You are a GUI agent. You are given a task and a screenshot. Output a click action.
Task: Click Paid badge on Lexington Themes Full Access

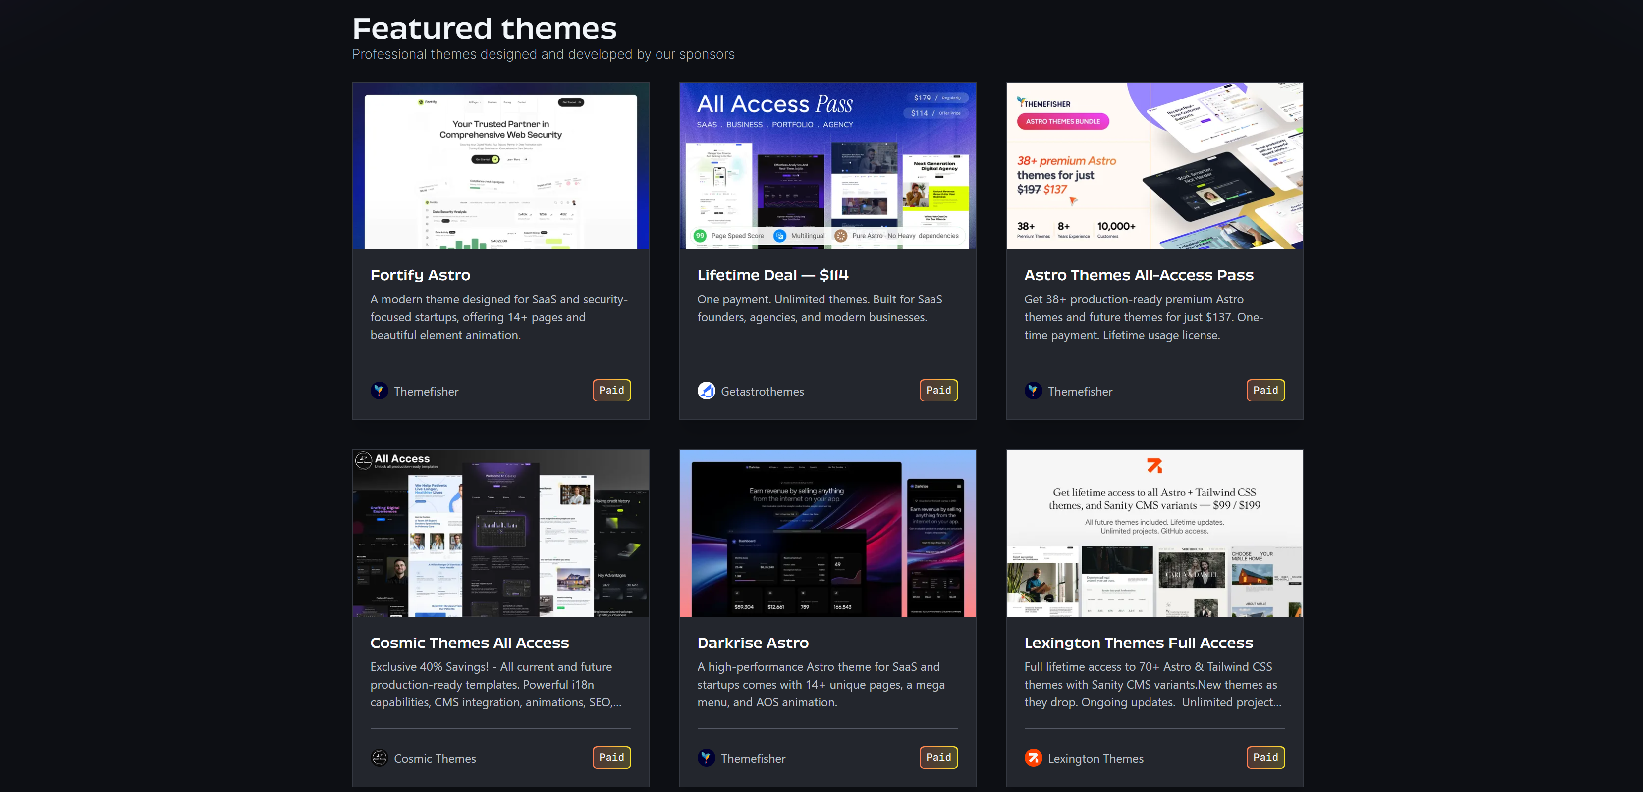(x=1265, y=757)
